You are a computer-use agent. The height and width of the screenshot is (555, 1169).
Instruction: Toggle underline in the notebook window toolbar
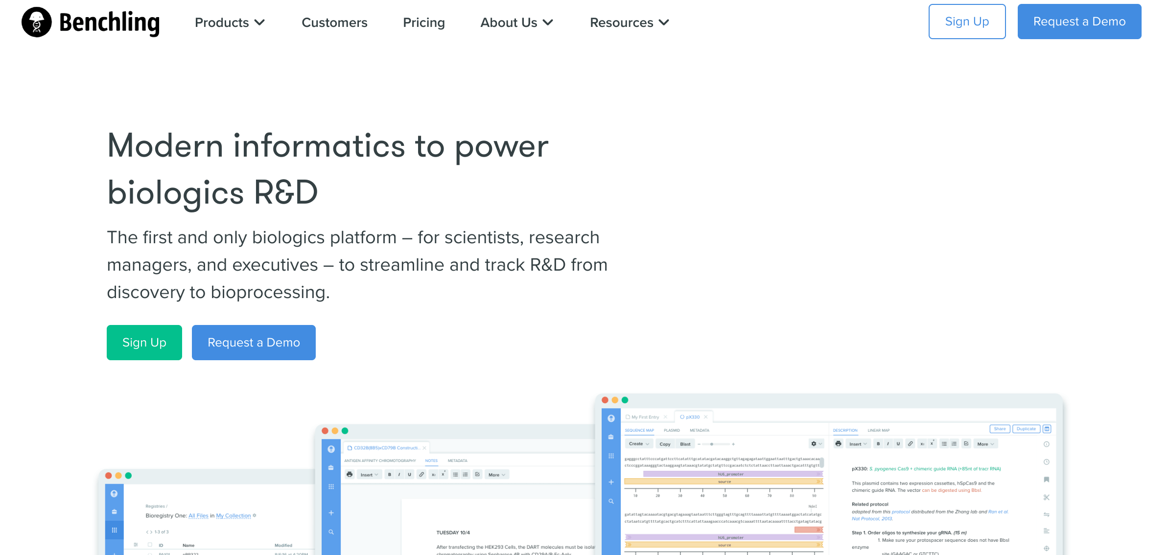point(410,475)
